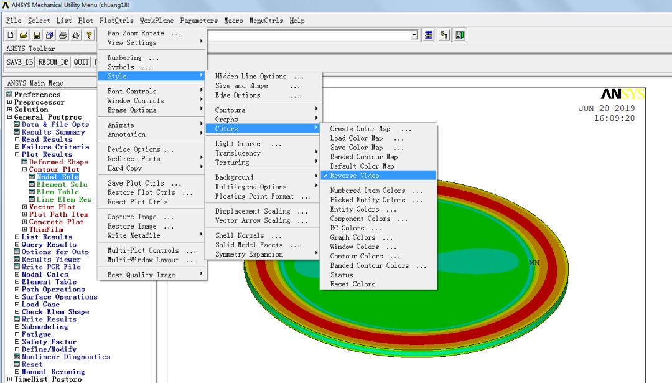672x383 pixels.
Task: Click the icon beside Element Solu
Action: pos(32,184)
